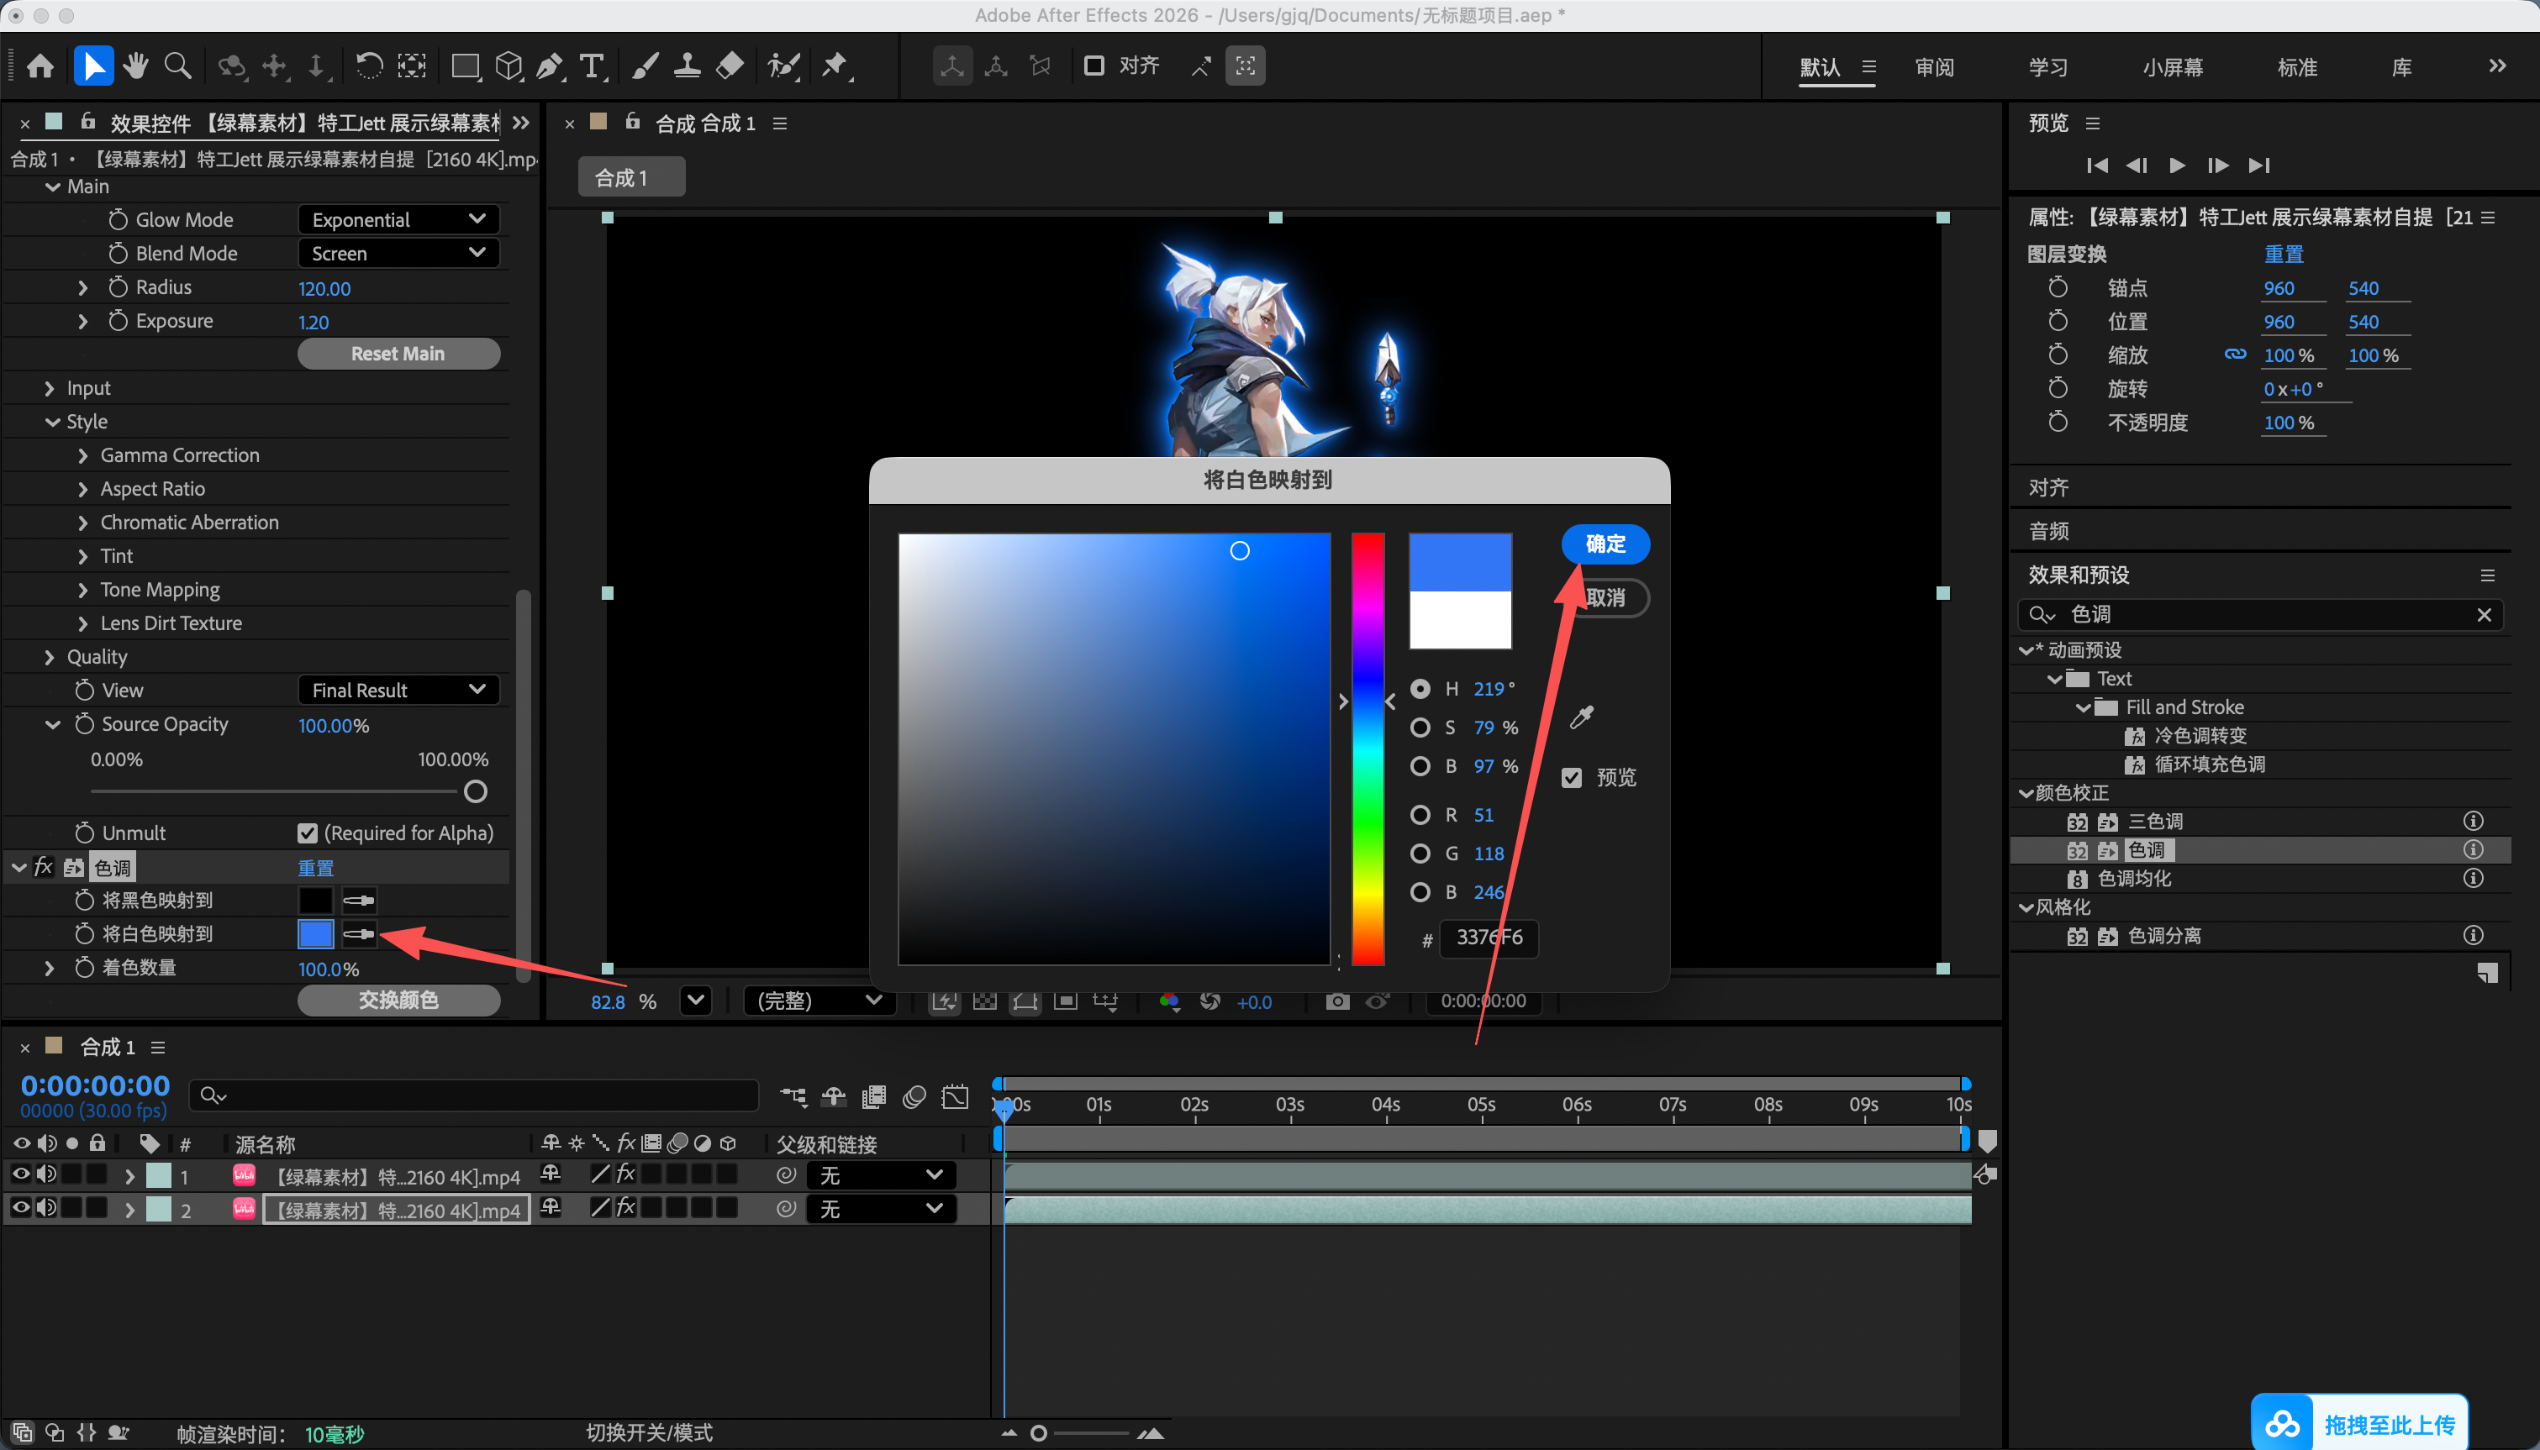Click the blue 将白色映射到 color swatch
Screen dimensions: 2540x1450
tap(316, 934)
